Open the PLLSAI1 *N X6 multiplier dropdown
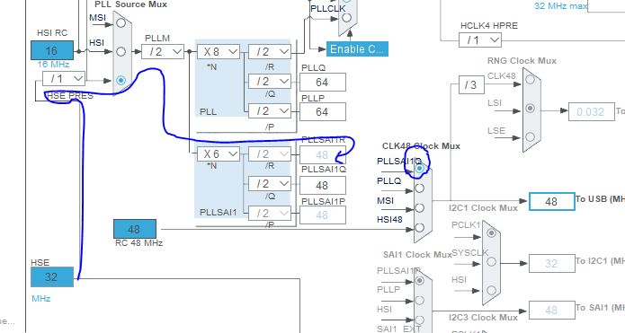Viewport: 625px width, 333px height. pyautogui.click(x=219, y=154)
